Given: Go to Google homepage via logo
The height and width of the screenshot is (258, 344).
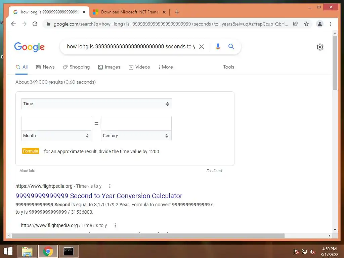Looking at the screenshot, I should [x=30, y=47].
